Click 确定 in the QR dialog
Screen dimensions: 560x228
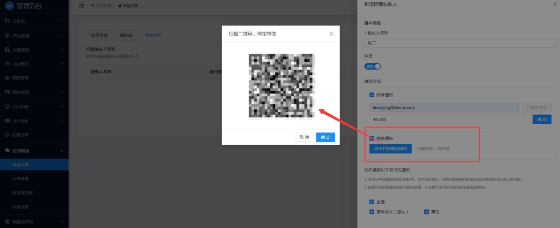click(x=325, y=137)
